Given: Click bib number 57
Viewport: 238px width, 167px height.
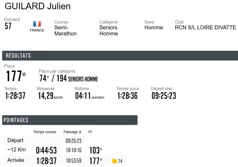Looking at the screenshot, I should [8, 26].
